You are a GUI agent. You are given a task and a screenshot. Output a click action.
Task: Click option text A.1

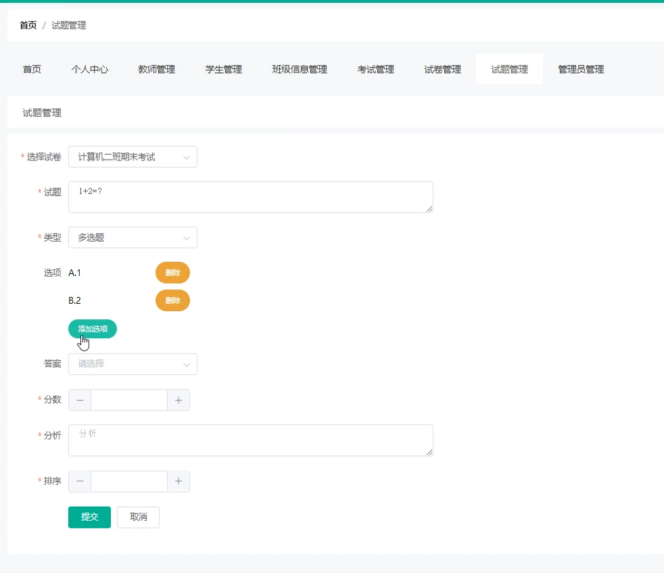(x=74, y=273)
